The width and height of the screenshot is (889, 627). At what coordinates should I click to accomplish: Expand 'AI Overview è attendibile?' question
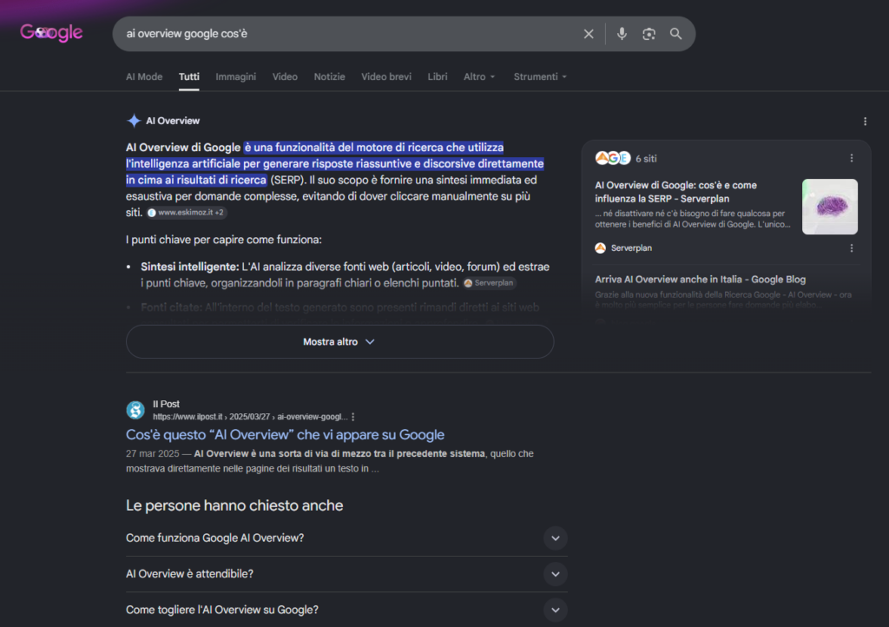coord(346,574)
